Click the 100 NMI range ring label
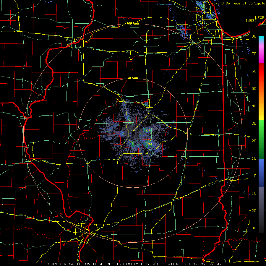Screen dimensions: 266x266 pyautogui.click(x=133, y=23)
